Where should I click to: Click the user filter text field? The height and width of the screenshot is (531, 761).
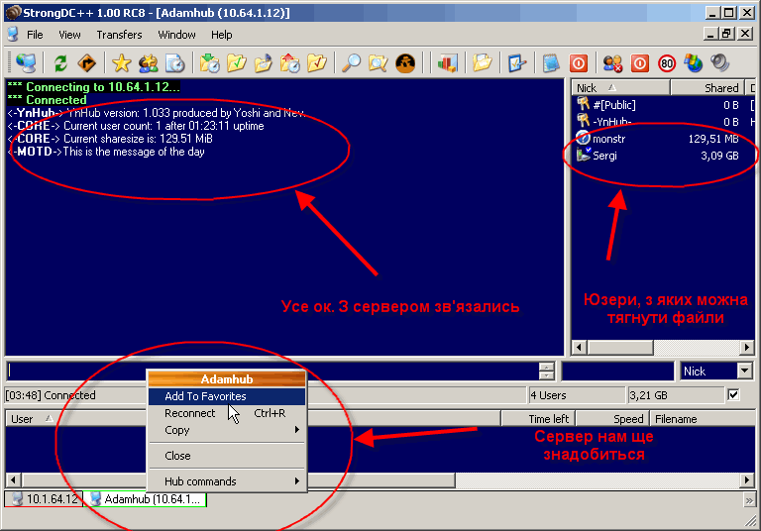coord(618,372)
